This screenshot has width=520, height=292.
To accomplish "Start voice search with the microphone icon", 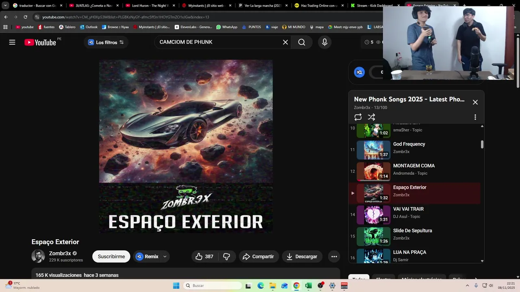I will point(325,42).
